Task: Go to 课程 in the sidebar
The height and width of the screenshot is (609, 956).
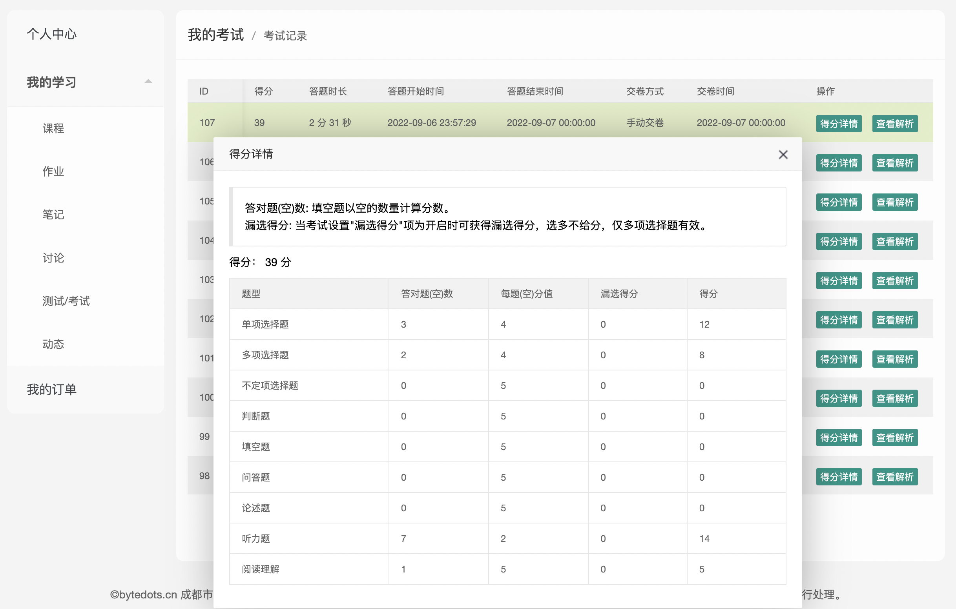Action: point(53,128)
